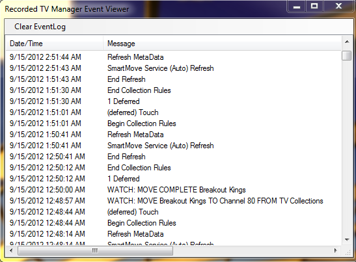356x262 pixels.
Task: Click the date 9/15/2012 12:50:00 AM
Action: 48,190
